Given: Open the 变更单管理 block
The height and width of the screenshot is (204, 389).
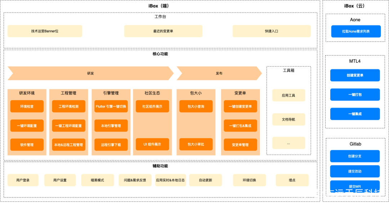Looking at the screenshot, I should tap(240, 145).
